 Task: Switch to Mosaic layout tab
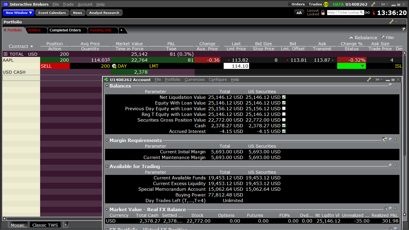18,225
